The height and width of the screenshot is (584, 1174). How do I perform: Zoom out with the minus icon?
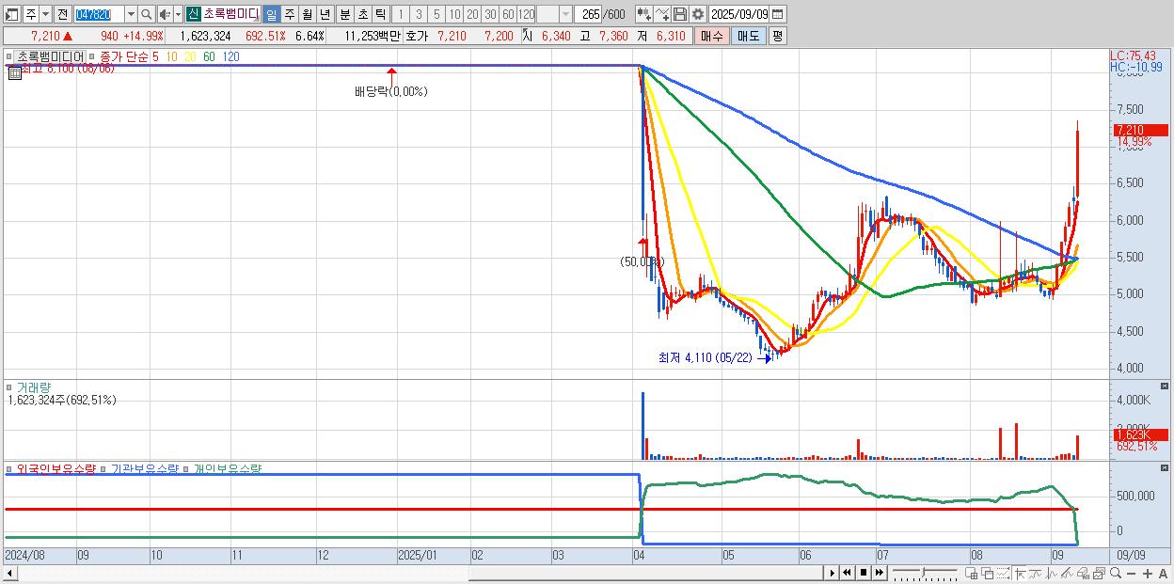pos(1132,573)
